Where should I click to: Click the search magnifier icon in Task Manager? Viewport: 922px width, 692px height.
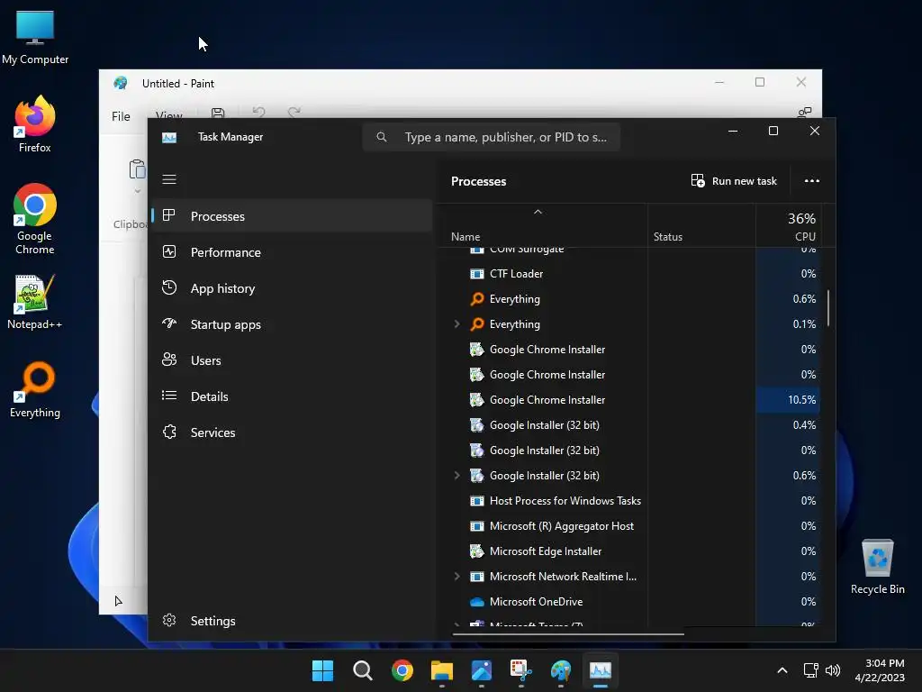click(x=382, y=137)
